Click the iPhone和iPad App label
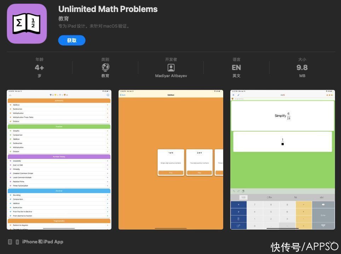This screenshot has height=254, width=341. click(x=42, y=242)
